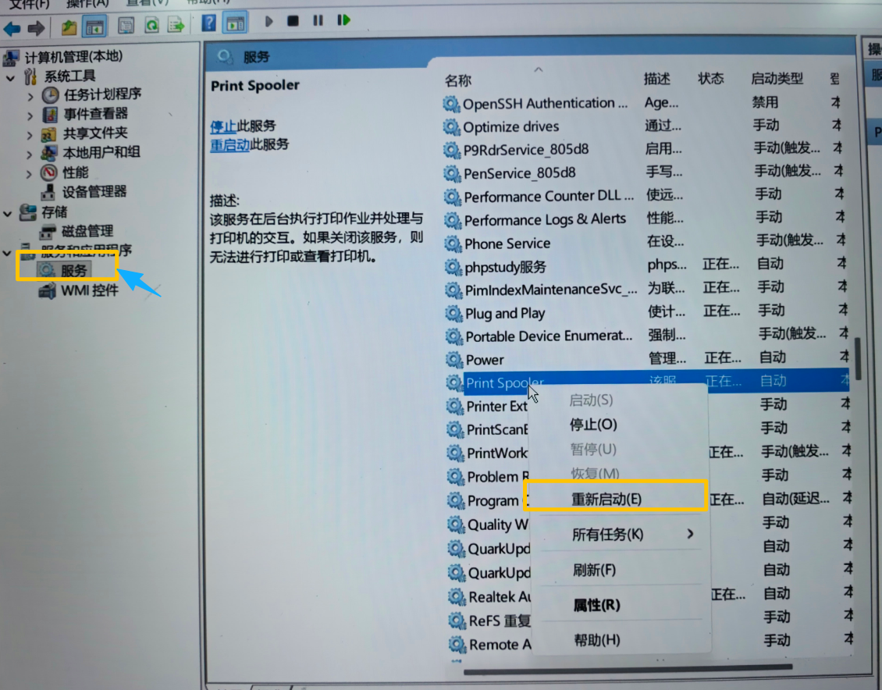Choose 停止(O) from the context menu
882x690 pixels.
[x=593, y=425]
